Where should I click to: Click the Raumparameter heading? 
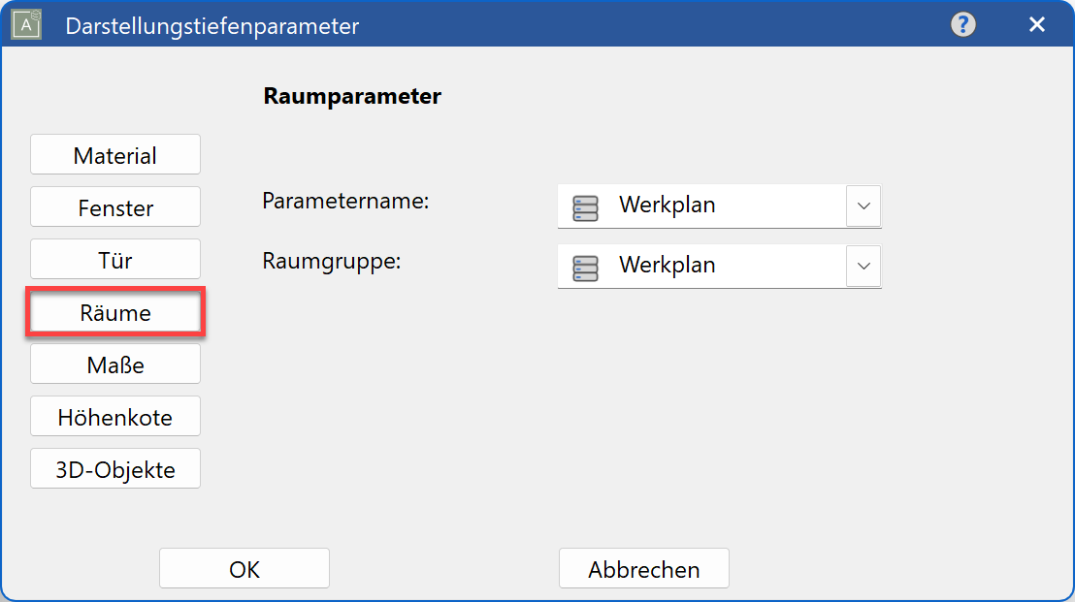point(350,96)
